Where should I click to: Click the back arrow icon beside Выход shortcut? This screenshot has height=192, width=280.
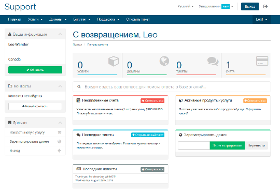60,151
